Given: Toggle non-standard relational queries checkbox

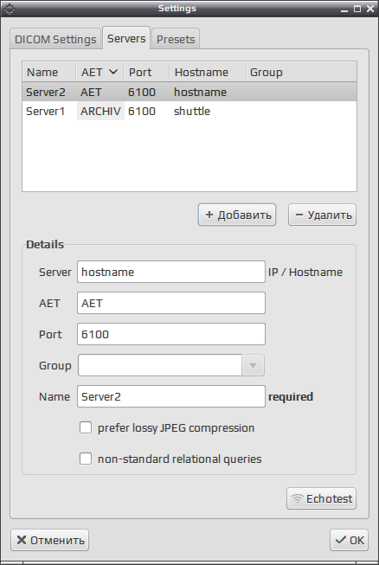Looking at the screenshot, I should 86,459.
